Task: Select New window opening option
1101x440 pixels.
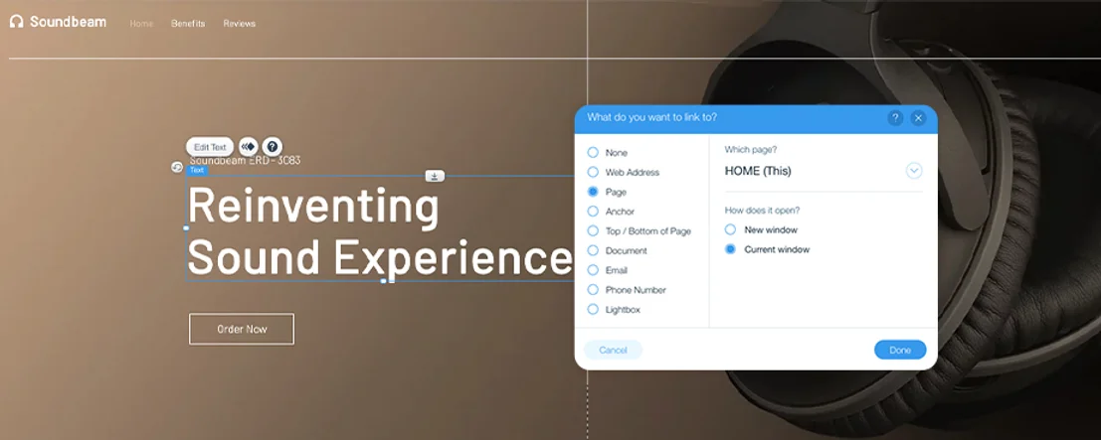Action: [730, 229]
